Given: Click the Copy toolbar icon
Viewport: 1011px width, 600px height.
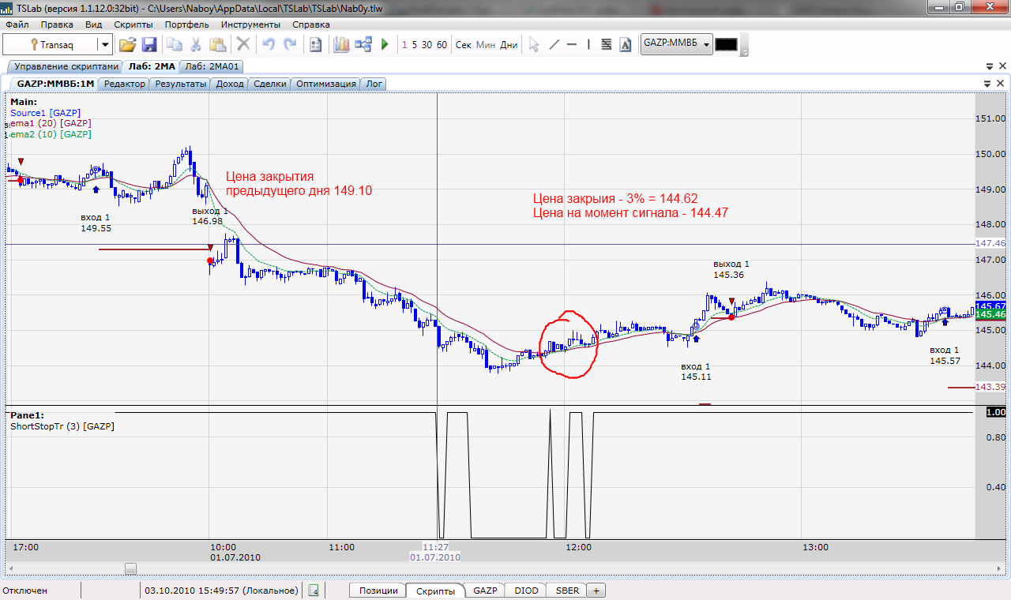Looking at the screenshot, I should tap(173, 44).
